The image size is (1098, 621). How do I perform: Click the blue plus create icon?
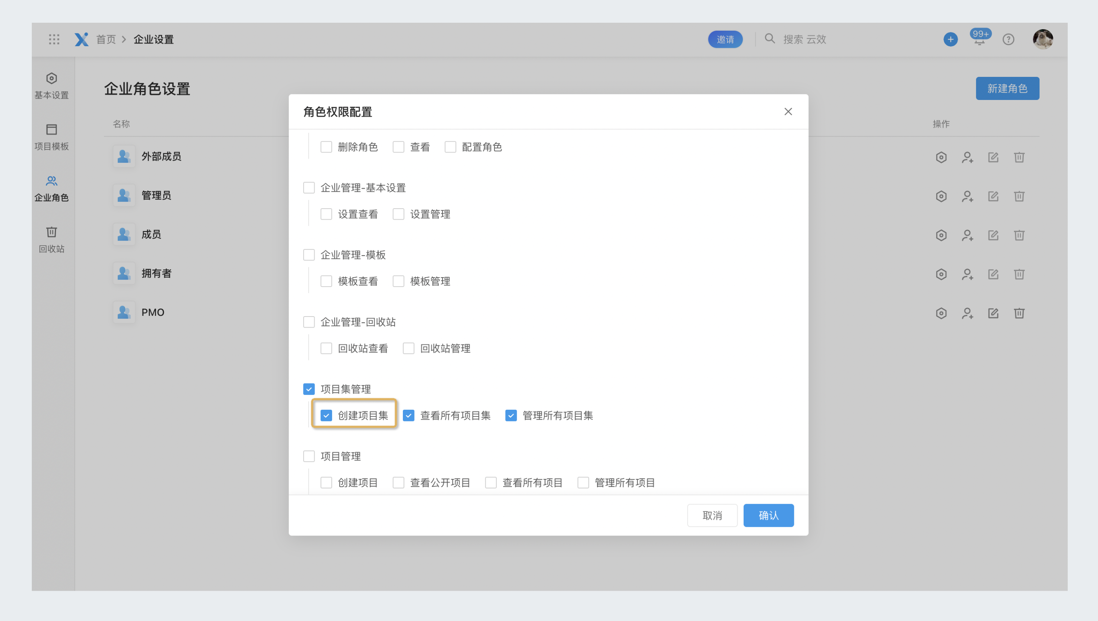click(950, 39)
